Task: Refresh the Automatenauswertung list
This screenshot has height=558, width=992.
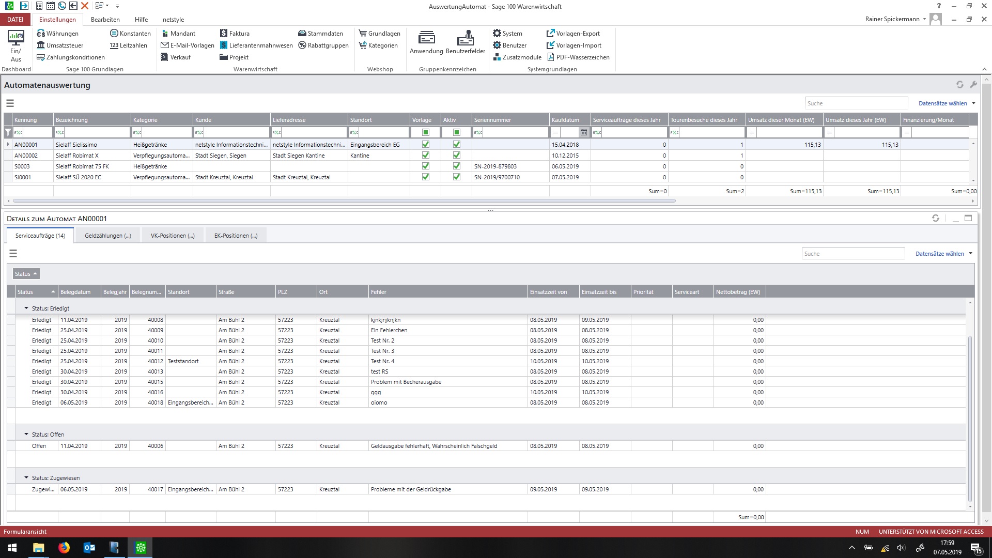Action: (x=959, y=85)
